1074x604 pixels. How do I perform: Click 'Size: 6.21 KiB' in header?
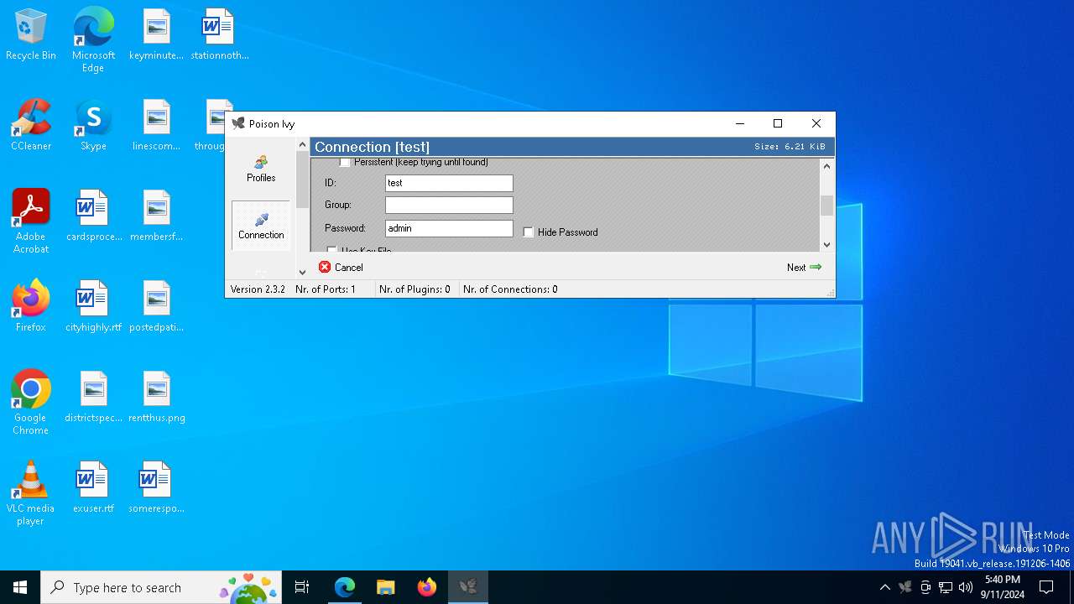coord(790,147)
